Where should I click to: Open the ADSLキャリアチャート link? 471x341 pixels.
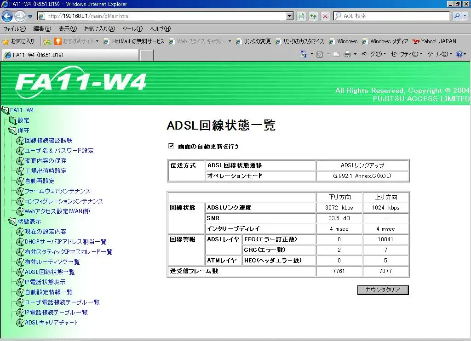point(51,322)
